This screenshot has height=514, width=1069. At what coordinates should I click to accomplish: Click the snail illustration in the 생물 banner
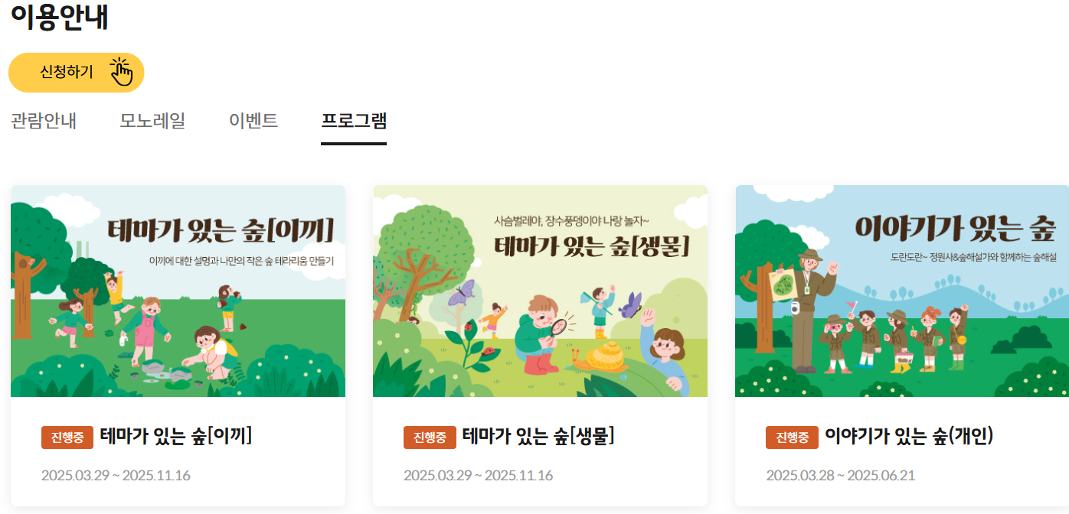click(x=601, y=356)
